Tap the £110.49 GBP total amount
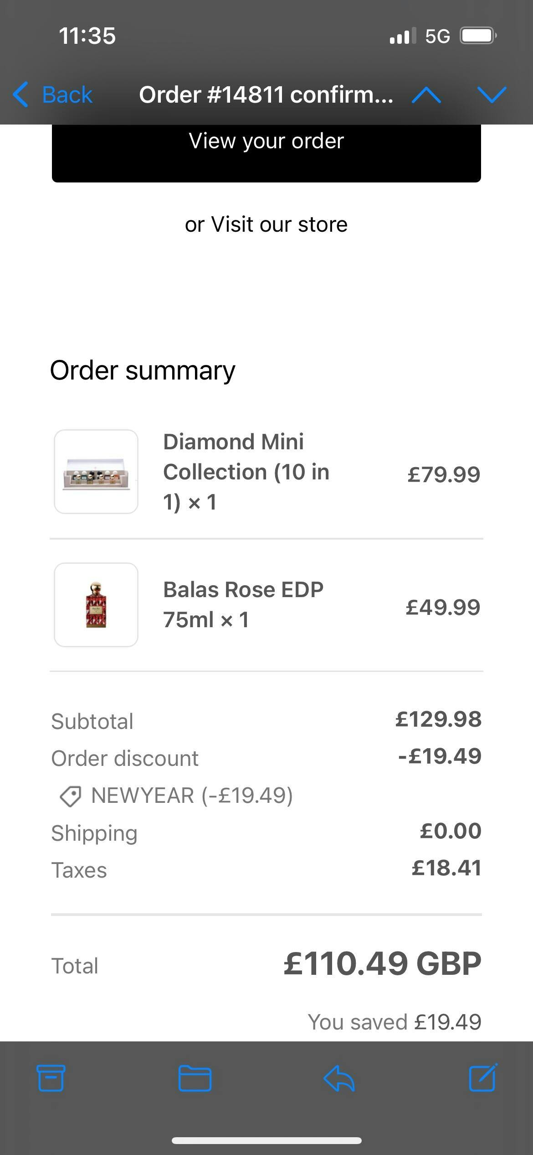This screenshot has height=1155, width=533. pyautogui.click(x=382, y=964)
